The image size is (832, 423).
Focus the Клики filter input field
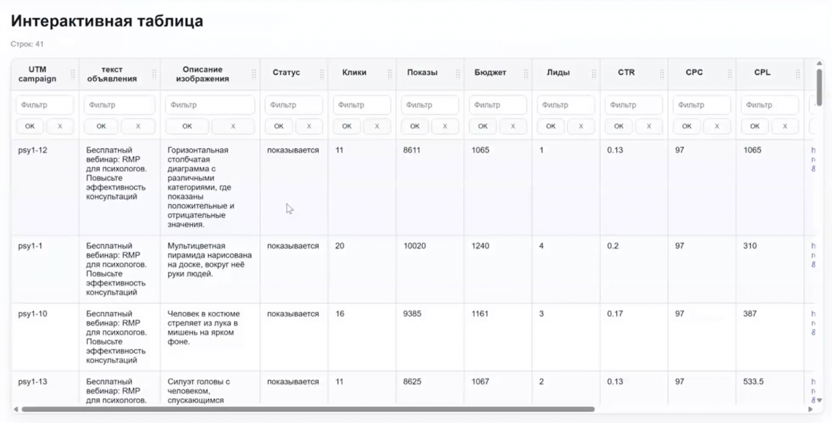point(362,105)
